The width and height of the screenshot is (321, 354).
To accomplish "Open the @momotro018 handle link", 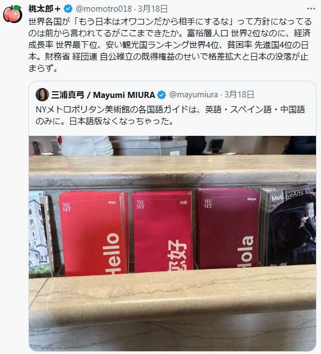I will tap(103, 9).
